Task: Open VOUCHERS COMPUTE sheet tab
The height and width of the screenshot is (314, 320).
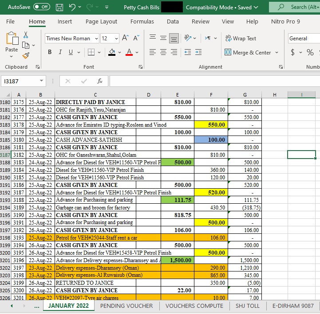Action: (194, 306)
